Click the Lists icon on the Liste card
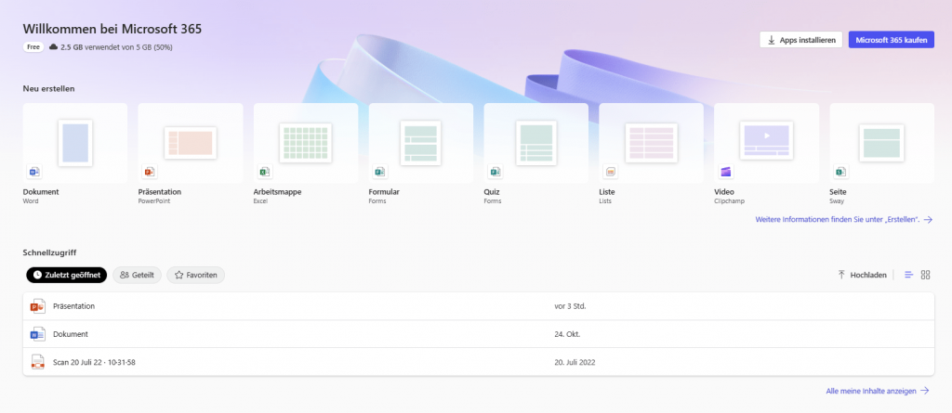Viewport: 952px width, 413px height. (610, 173)
